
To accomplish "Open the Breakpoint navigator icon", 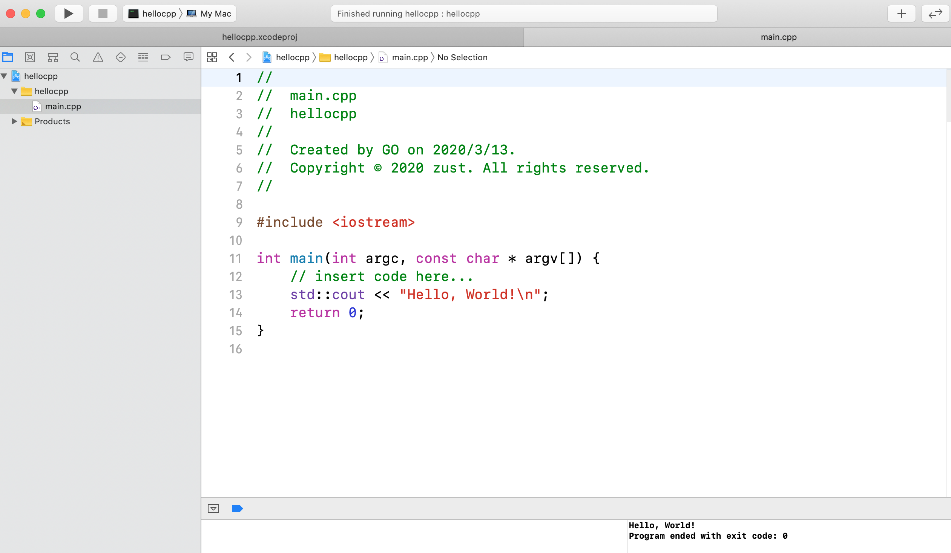I will (x=166, y=57).
